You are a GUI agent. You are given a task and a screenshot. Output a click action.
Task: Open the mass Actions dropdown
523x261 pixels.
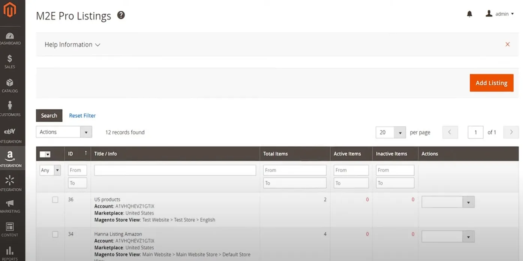tap(64, 132)
